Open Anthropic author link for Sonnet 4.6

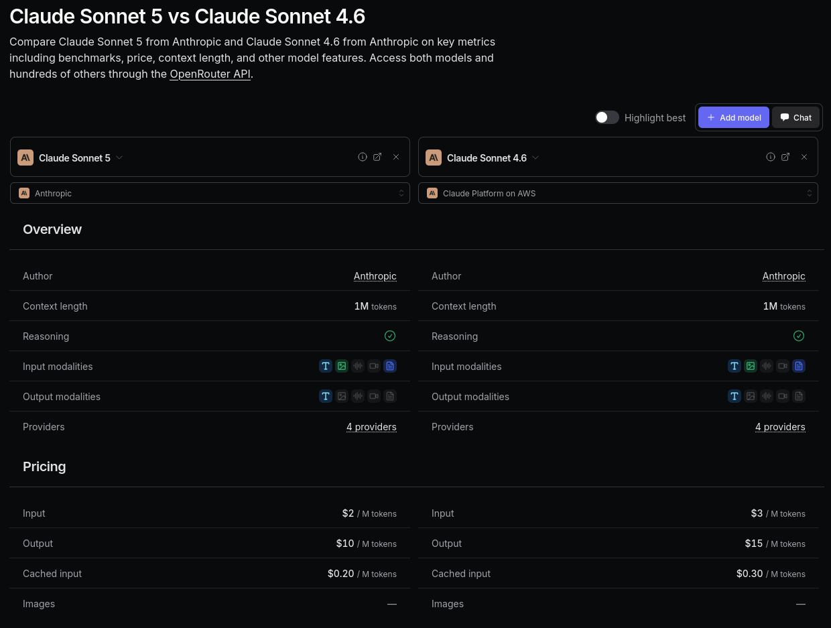(784, 276)
